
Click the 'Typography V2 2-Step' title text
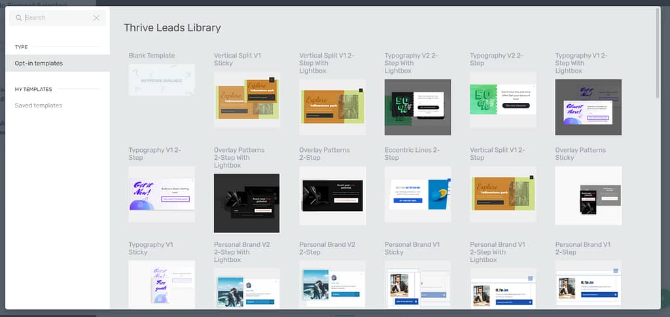point(497,60)
